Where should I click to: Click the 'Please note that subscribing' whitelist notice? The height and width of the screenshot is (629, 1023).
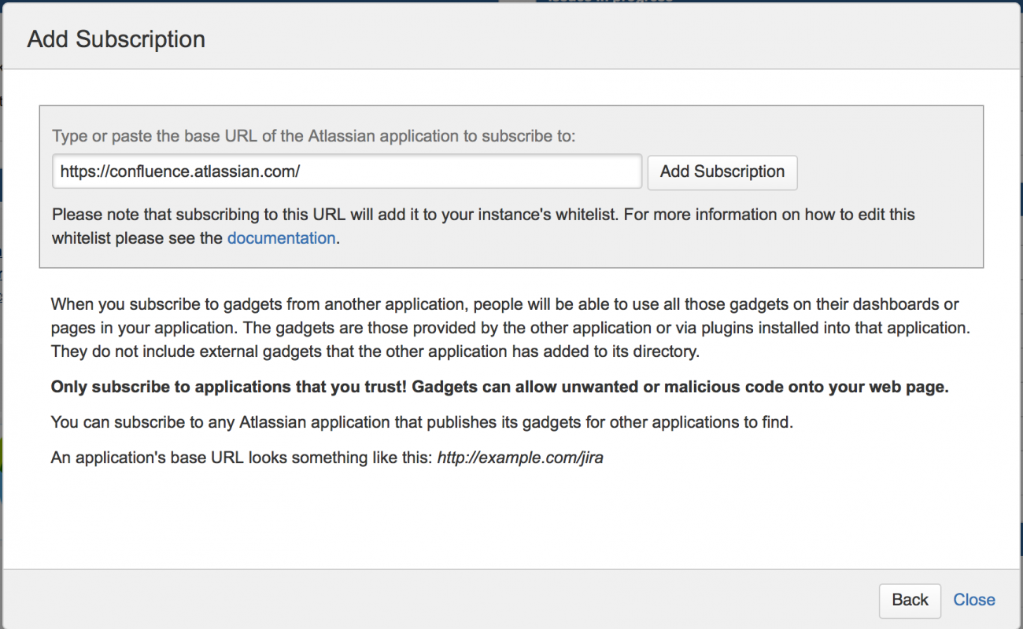coord(482,215)
